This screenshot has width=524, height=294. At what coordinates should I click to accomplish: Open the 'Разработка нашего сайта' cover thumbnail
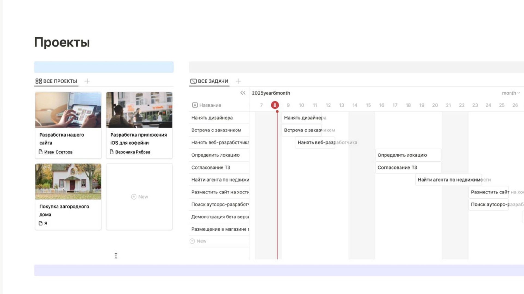[x=68, y=110]
